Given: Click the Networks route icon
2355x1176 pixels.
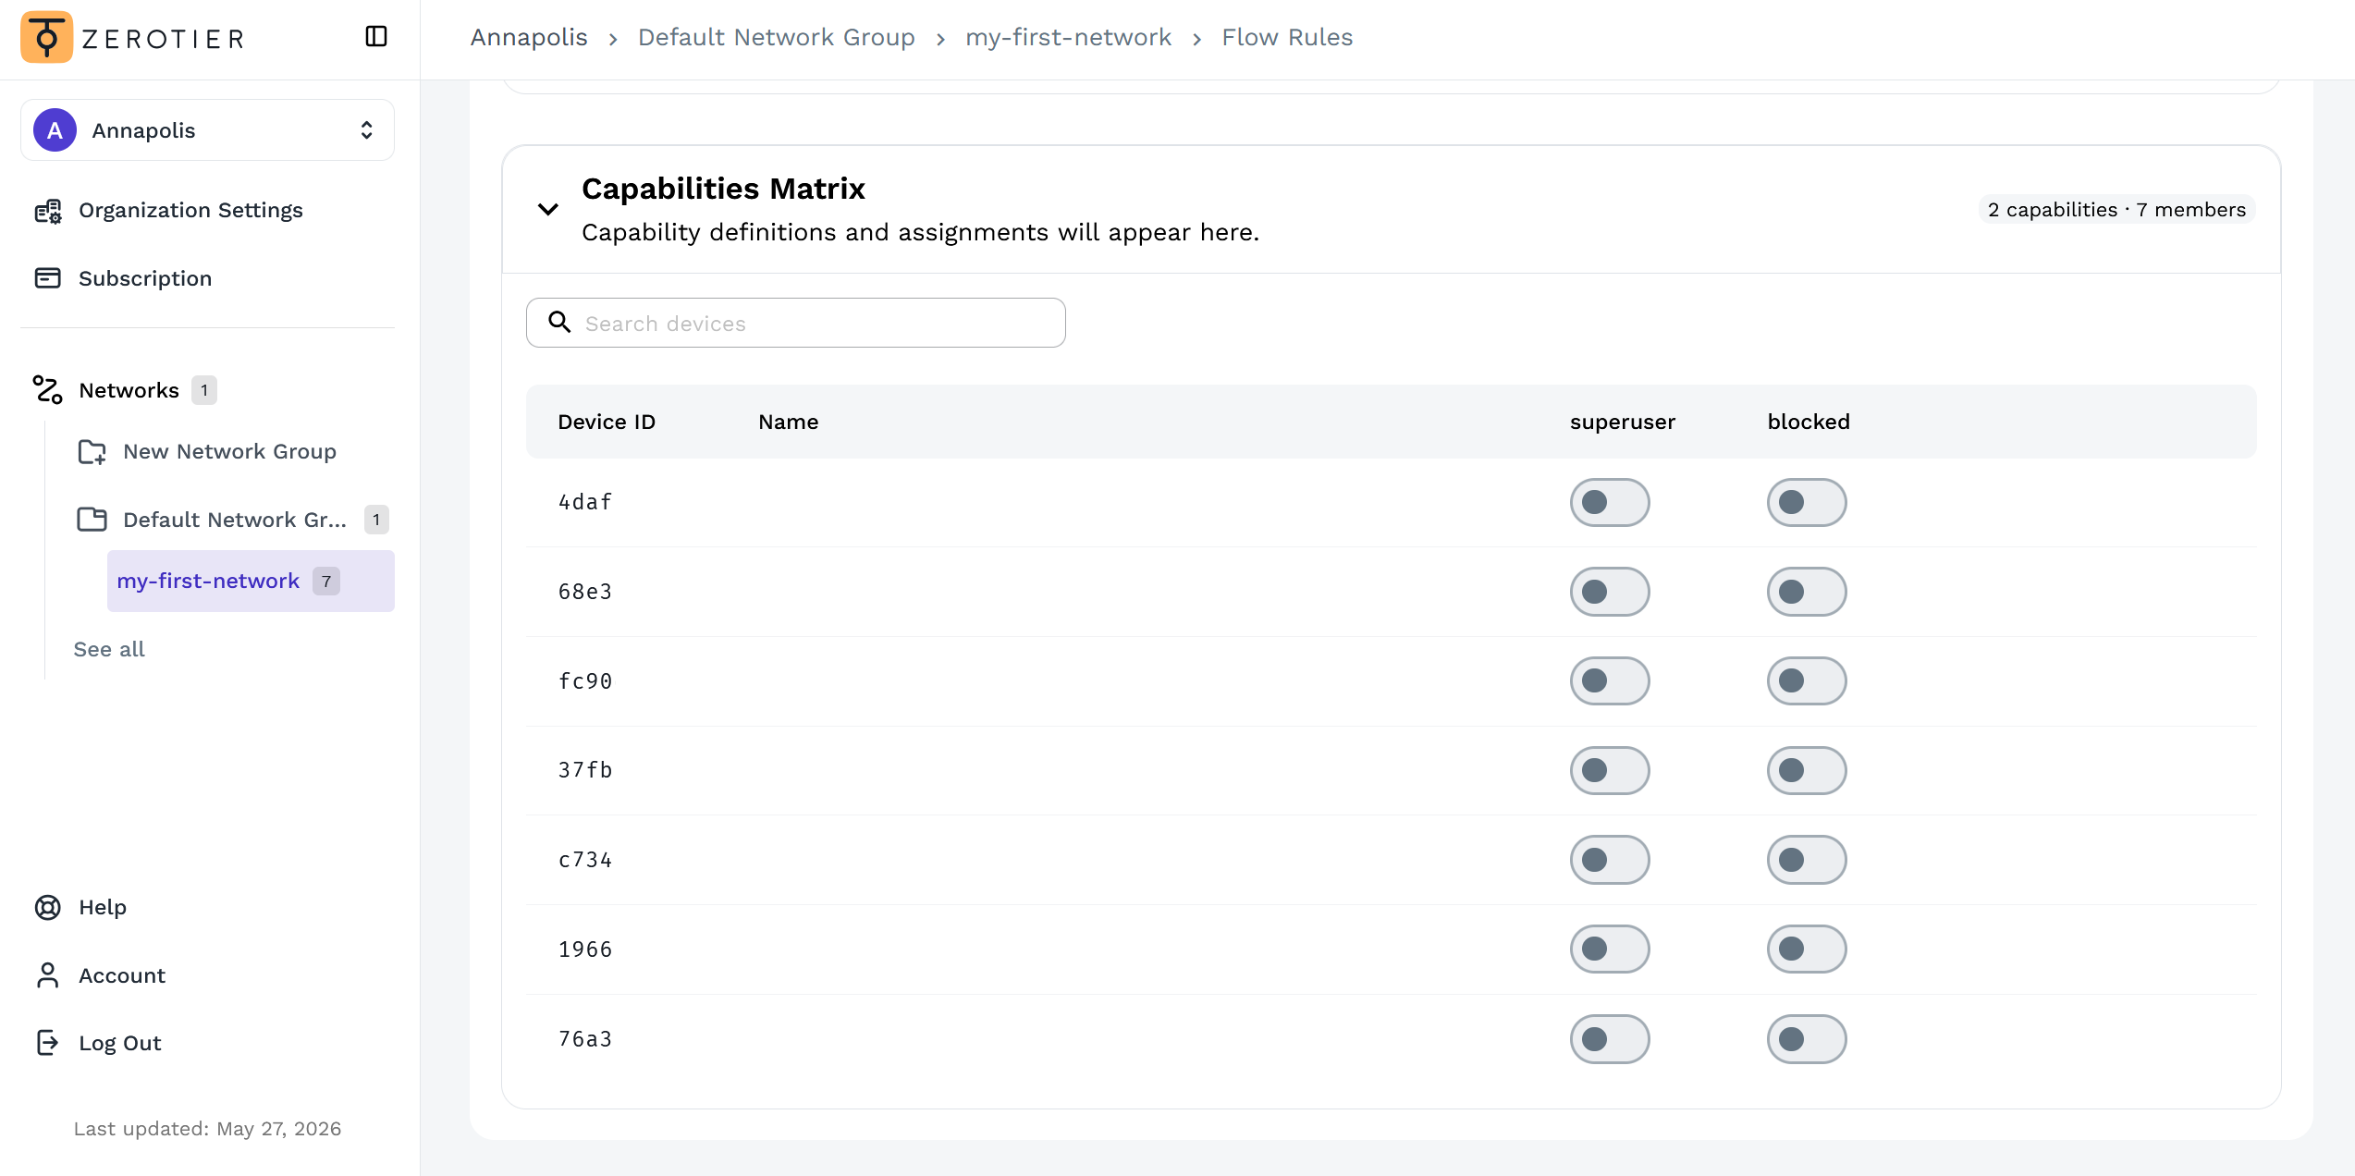Looking at the screenshot, I should [x=48, y=390].
